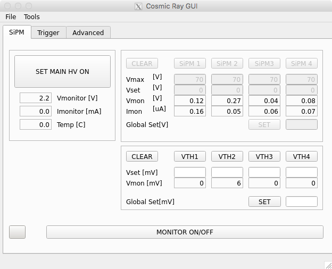The height and width of the screenshot is (269, 332).
Task: Click Vmon value 0.12 for SiPM 1
Action: click(x=190, y=101)
